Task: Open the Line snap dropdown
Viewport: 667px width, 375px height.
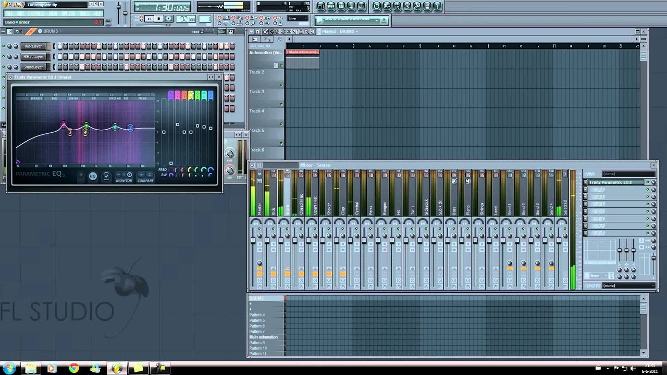Action: click(x=298, y=19)
